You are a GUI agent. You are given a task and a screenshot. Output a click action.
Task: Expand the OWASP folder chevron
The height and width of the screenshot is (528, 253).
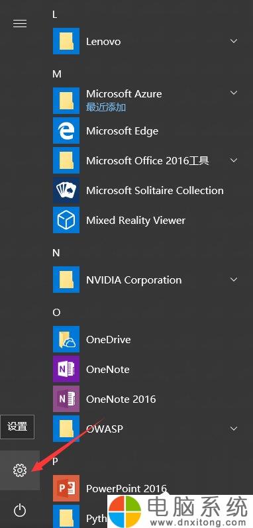click(234, 429)
